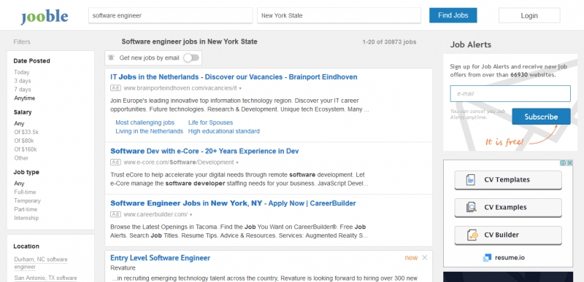The width and height of the screenshot is (584, 282).
Task: Click the Filters label
Action: pyautogui.click(x=22, y=42)
